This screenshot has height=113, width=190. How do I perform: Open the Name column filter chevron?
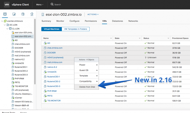click(x=111, y=38)
